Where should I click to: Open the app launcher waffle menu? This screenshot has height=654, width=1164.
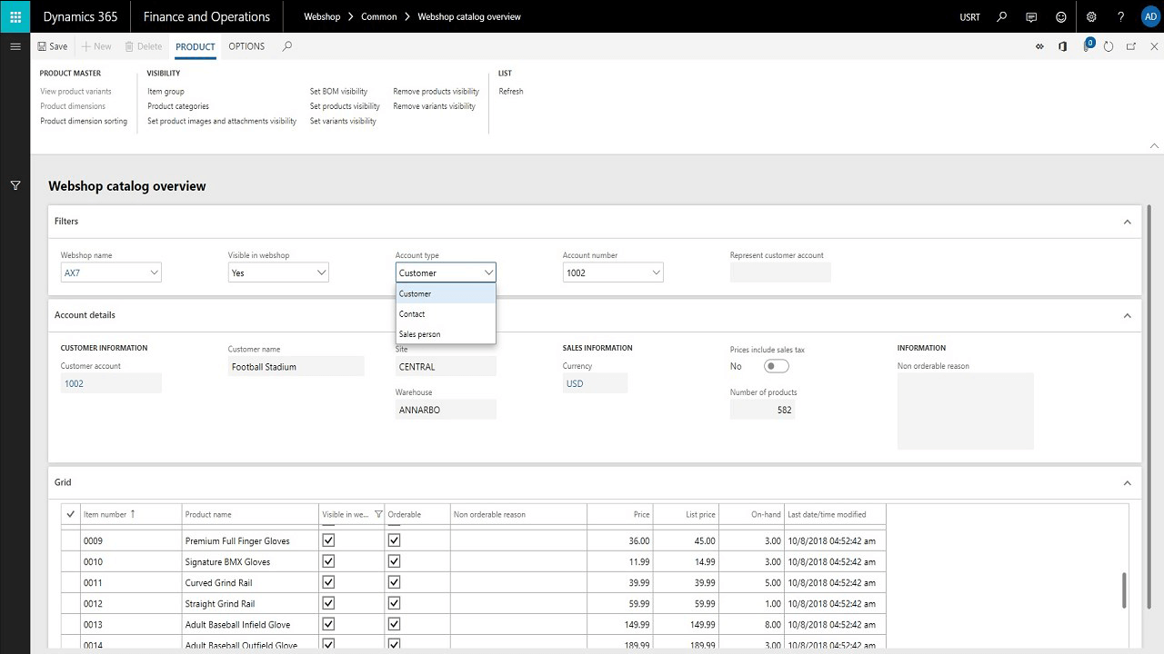click(x=15, y=16)
